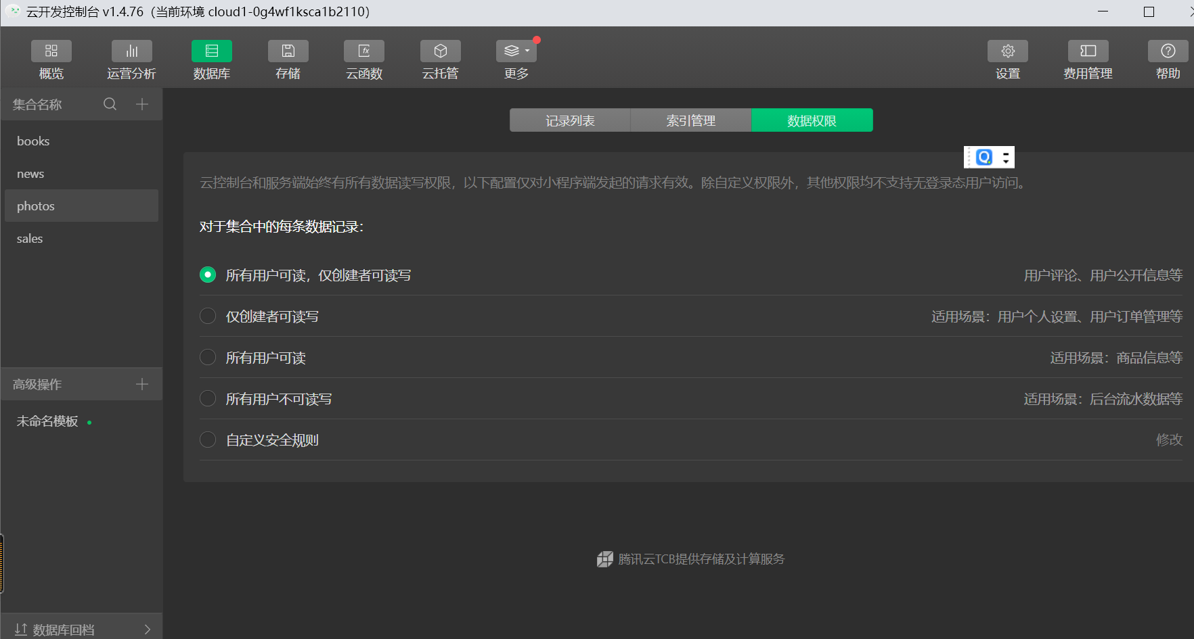Click 高级操作 section header
The width and height of the screenshot is (1194, 639).
(37, 385)
